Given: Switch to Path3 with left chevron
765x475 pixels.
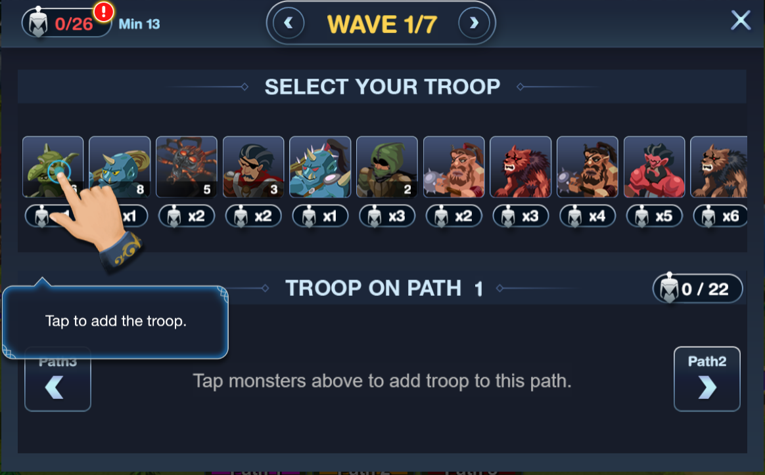Looking at the screenshot, I should point(58,385).
